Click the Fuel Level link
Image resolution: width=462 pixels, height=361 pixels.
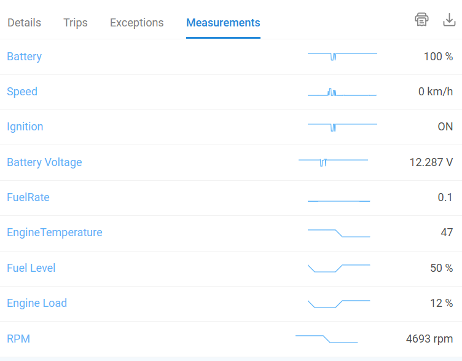click(31, 268)
